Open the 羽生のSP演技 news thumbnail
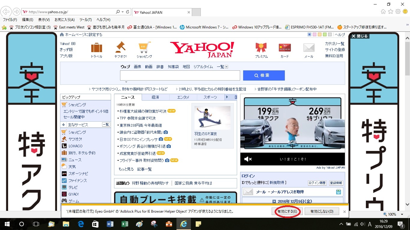Image resolution: width=410 pixels, height=230 pixels. click(x=213, y=118)
